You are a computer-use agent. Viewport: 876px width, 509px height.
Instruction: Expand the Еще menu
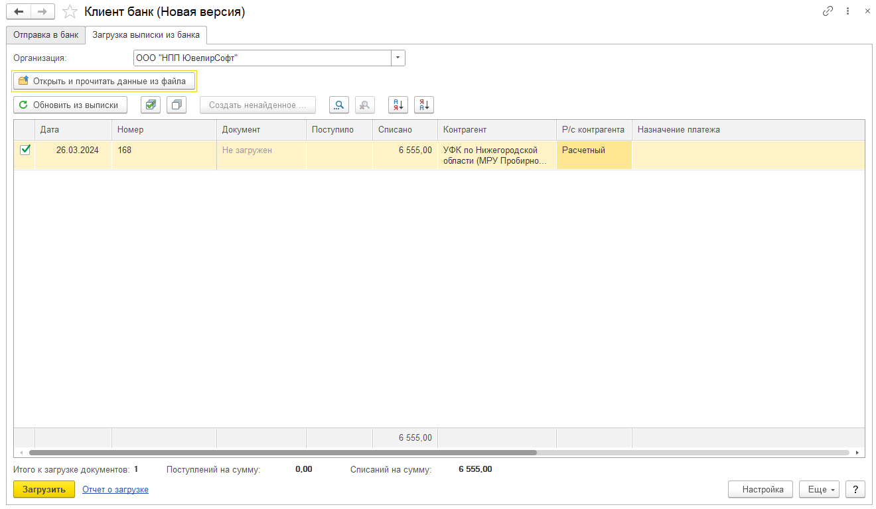tap(820, 489)
